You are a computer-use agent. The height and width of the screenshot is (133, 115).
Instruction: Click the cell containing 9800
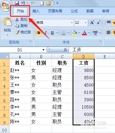click(x=84, y=70)
